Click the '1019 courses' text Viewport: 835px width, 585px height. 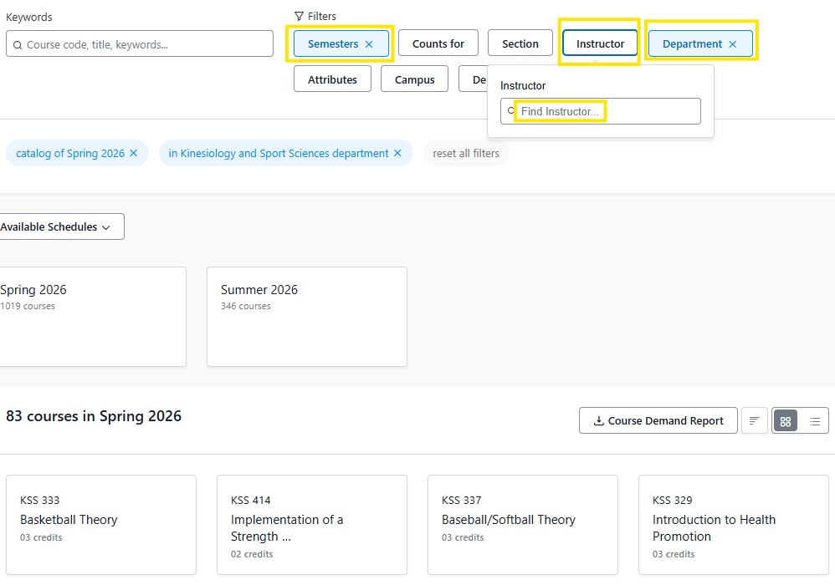pyautogui.click(x=28, y=307)
